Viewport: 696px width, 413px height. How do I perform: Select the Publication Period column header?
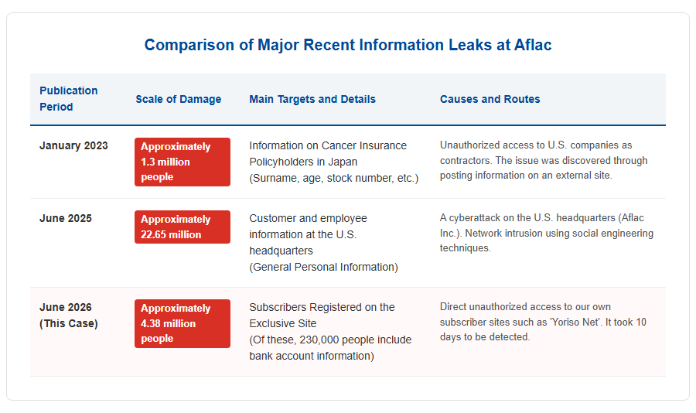(68, 98)
